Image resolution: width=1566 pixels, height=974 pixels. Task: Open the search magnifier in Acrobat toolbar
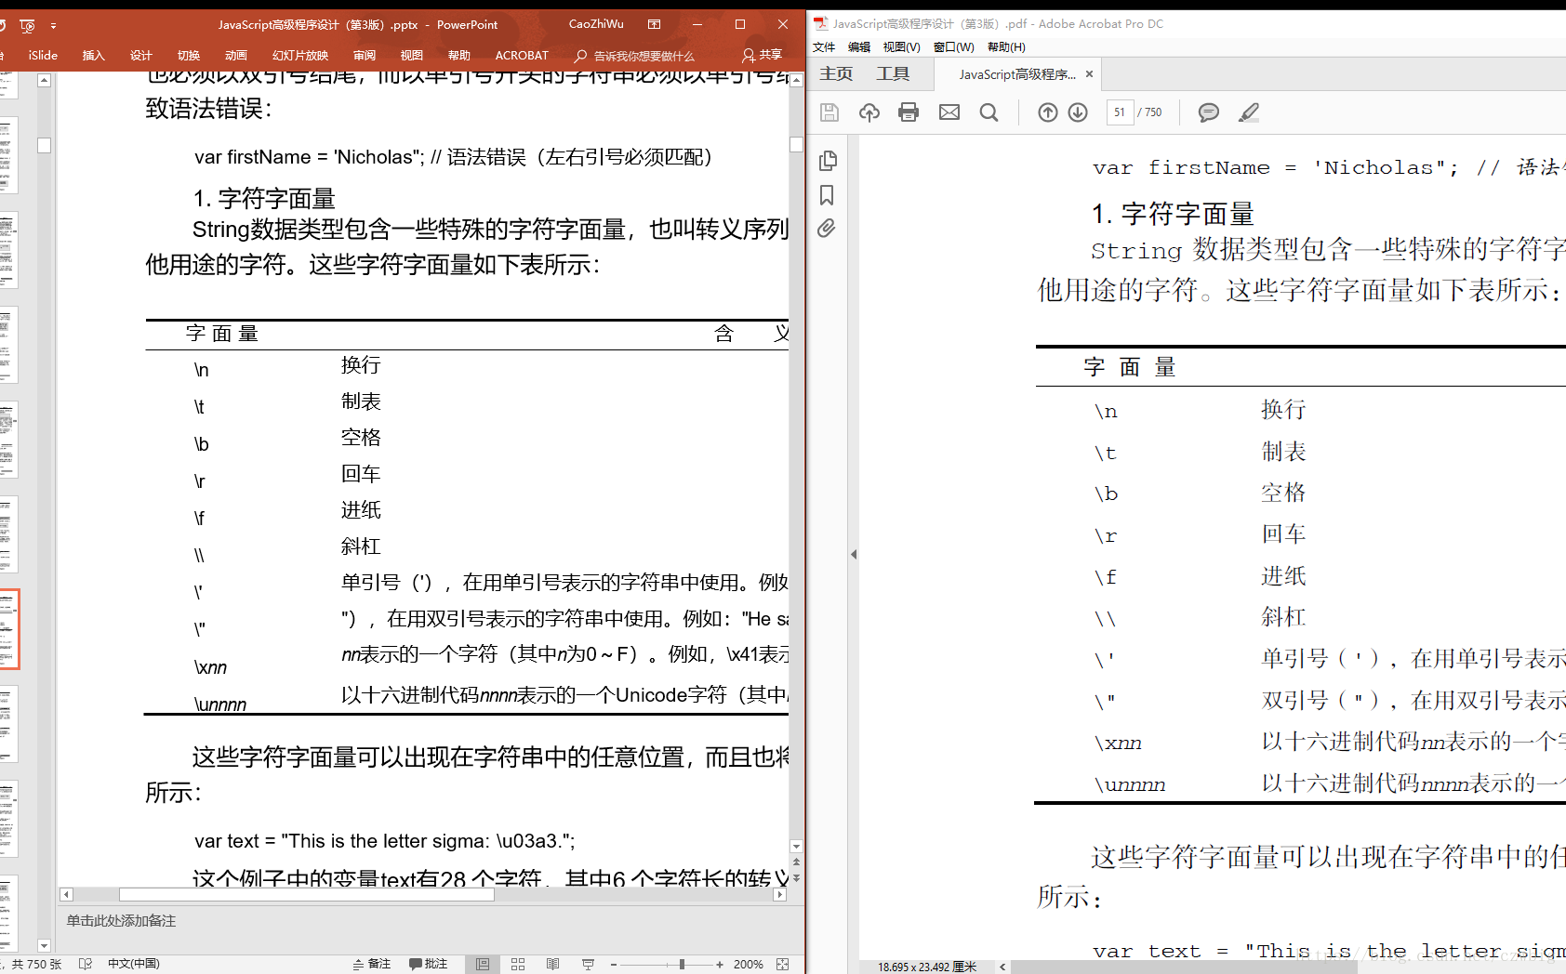989,112
